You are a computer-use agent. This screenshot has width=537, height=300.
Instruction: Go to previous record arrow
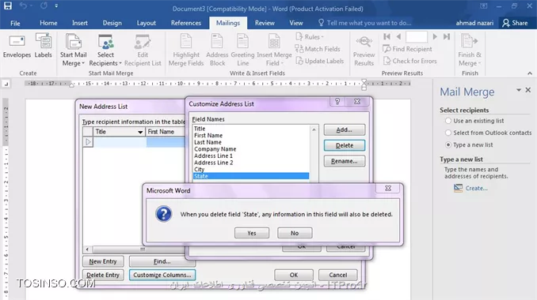398,36
